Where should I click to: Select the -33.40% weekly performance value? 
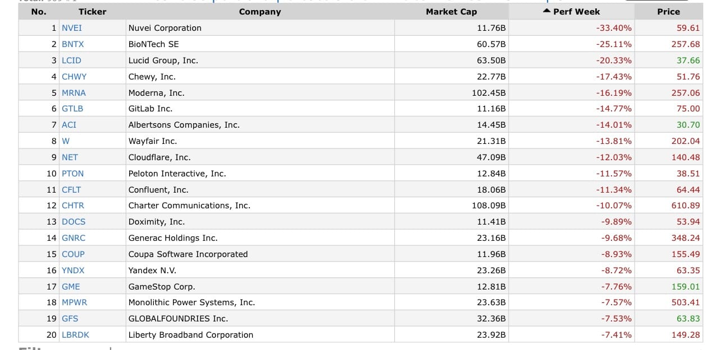(614, 28)
